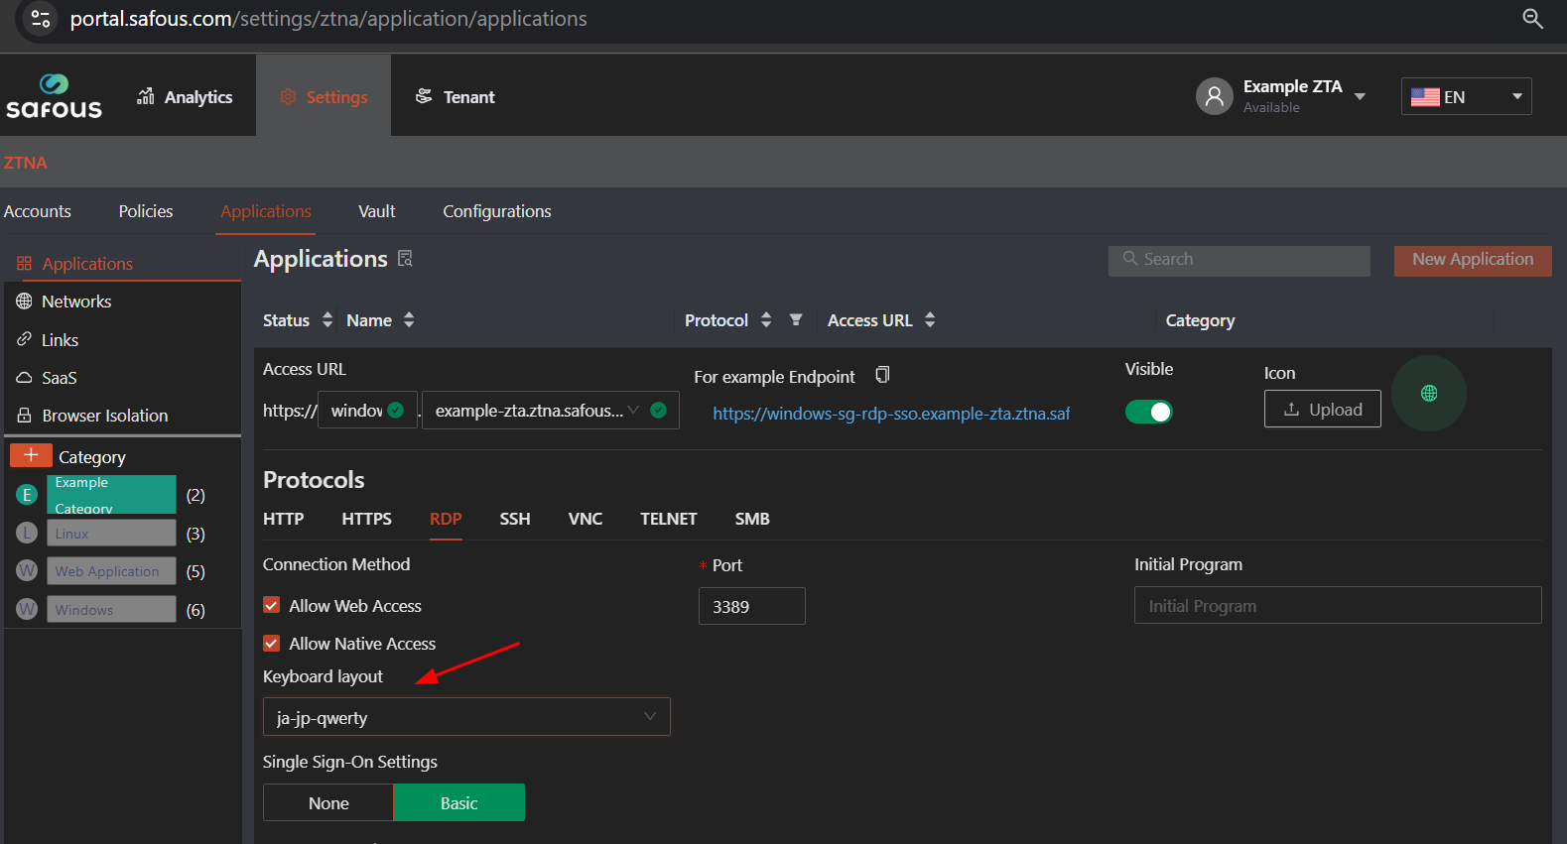1567x844 pixels.
Task: Click the copy endpoint URL icon
Action: 882,375
